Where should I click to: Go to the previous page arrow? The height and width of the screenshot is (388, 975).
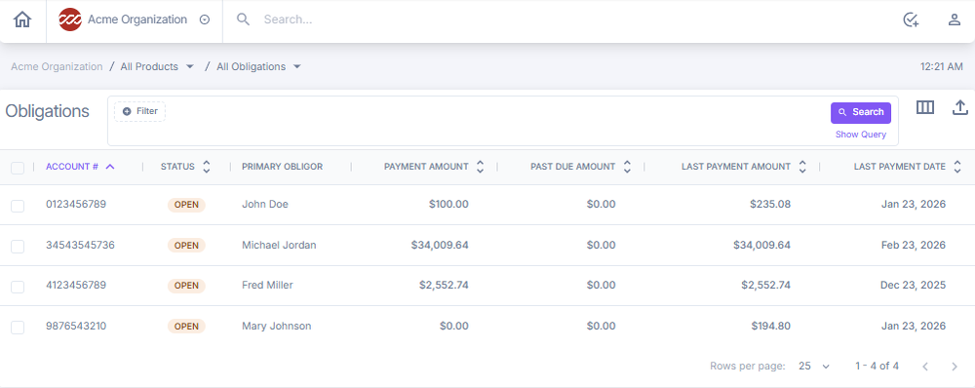(x=925, y=367)
